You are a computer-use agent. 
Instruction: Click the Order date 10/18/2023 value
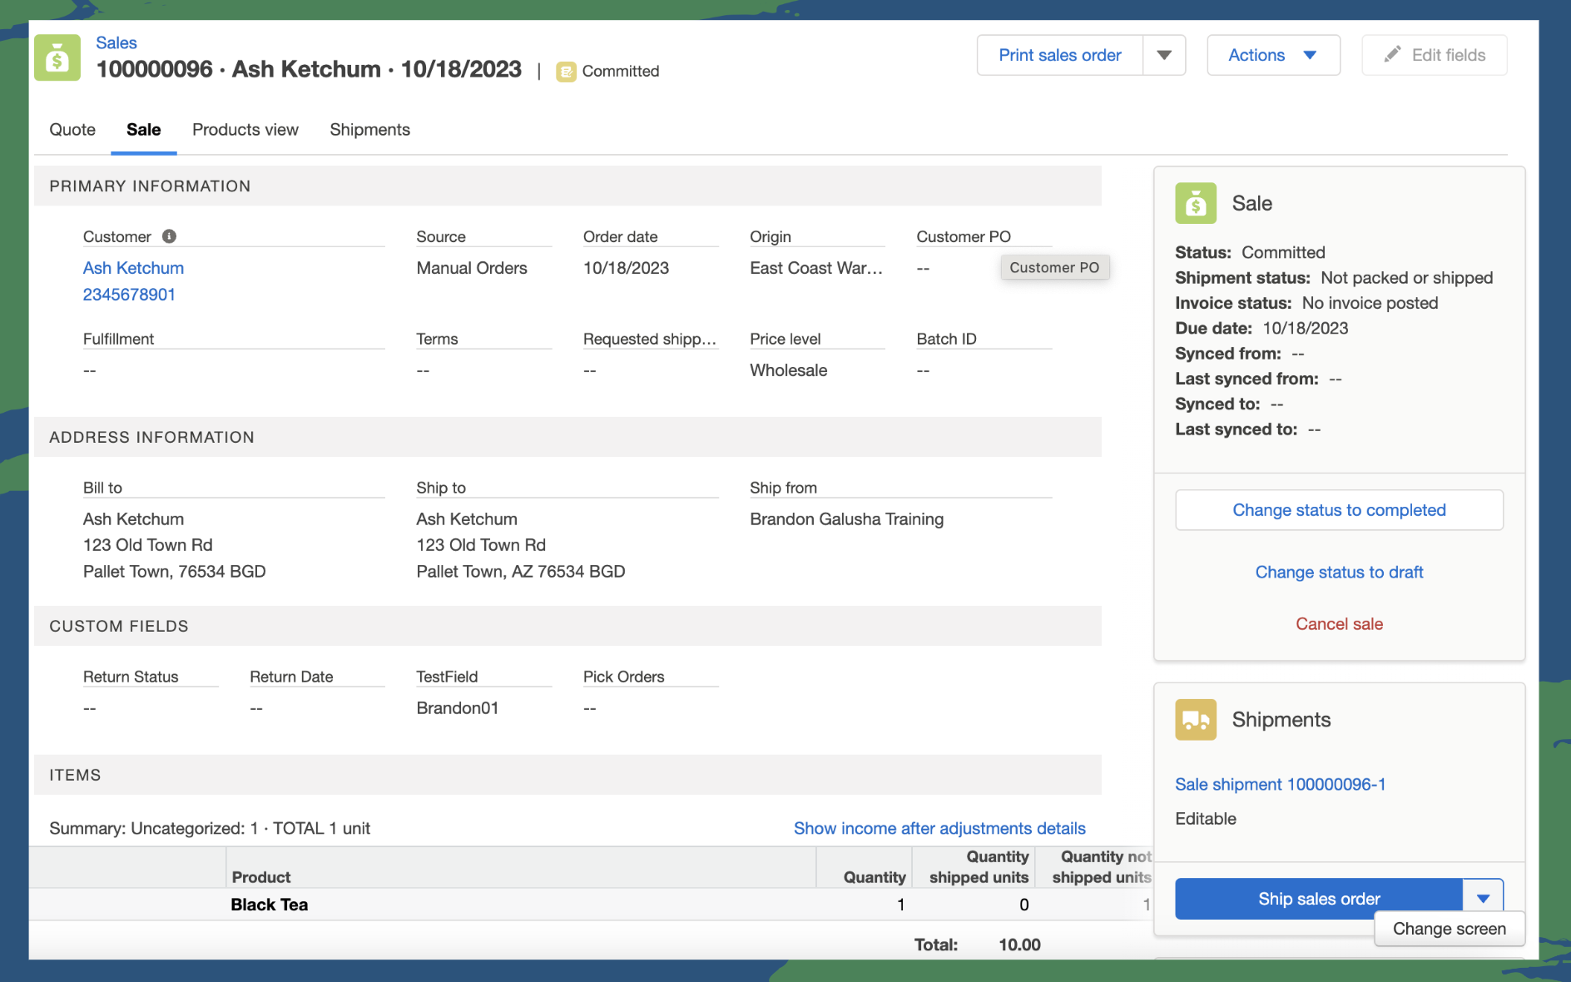626,268
